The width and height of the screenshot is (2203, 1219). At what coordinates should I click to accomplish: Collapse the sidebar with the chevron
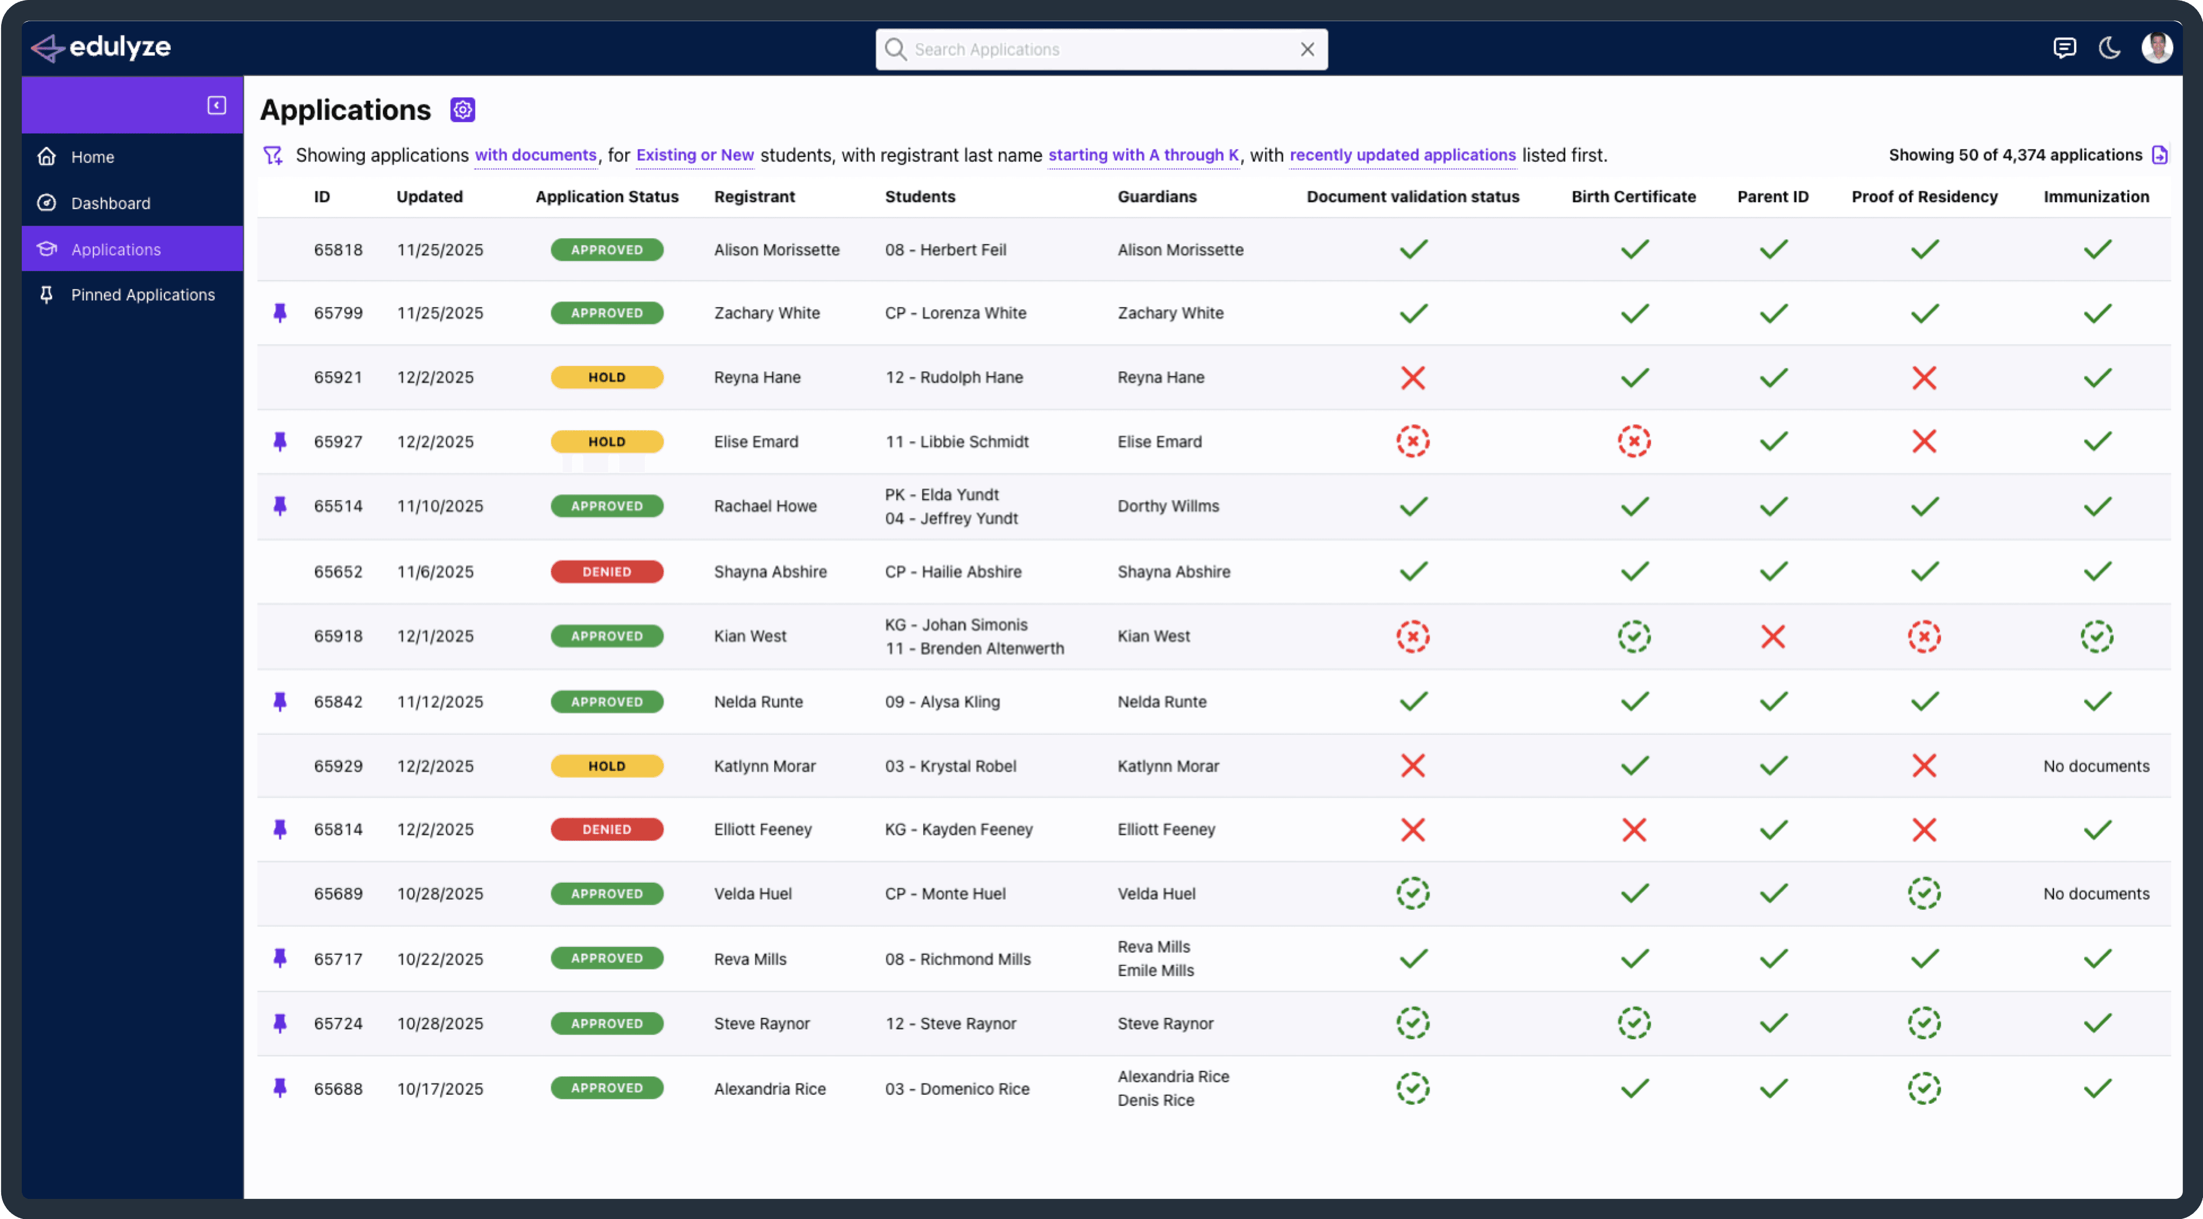point(217,104)
